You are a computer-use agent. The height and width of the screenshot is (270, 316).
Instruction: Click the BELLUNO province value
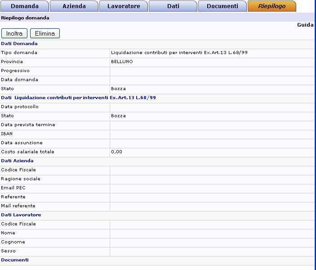[x=122, y=62]
